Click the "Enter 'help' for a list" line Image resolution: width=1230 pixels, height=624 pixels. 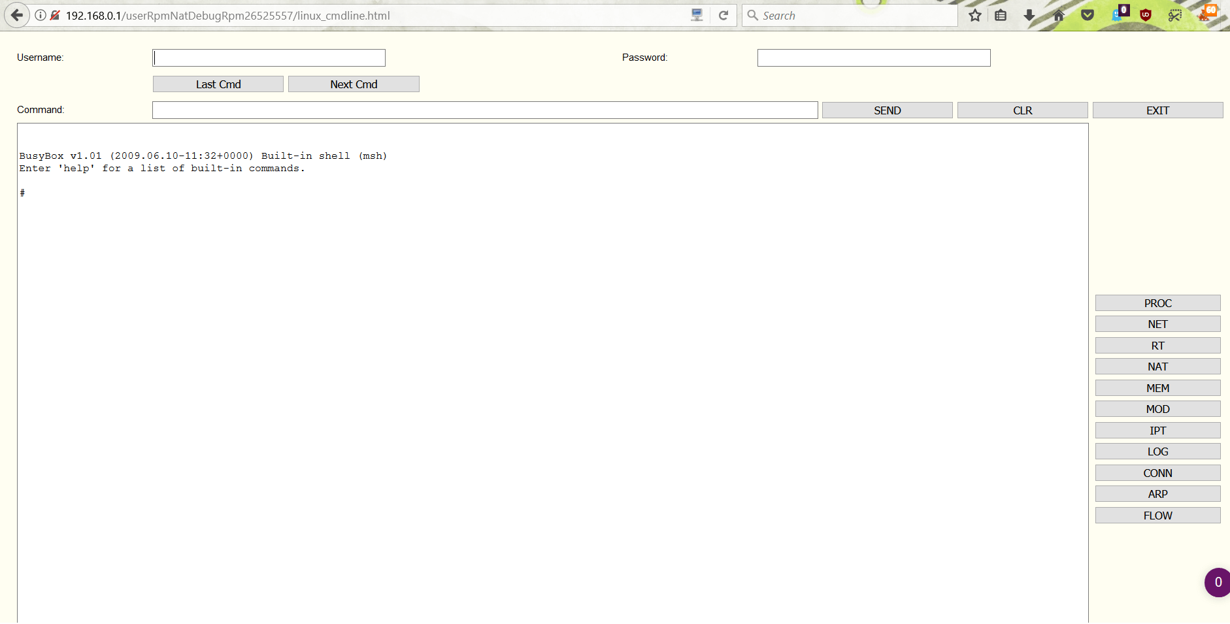[162, 168]
